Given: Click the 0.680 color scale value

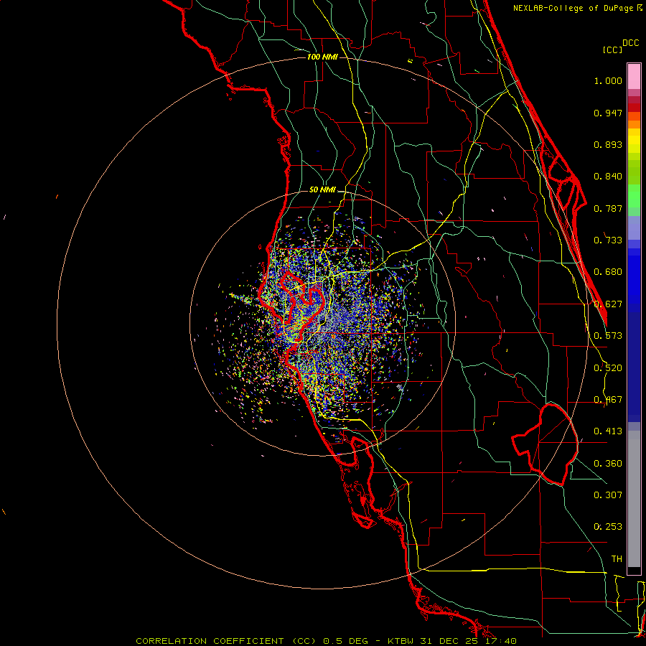Looking at the screenshot, I should (608, 272).
